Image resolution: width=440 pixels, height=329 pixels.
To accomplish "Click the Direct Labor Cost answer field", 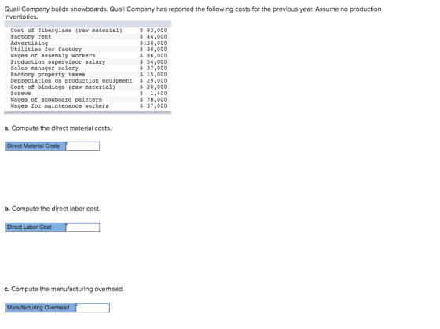I will [82, 227].
